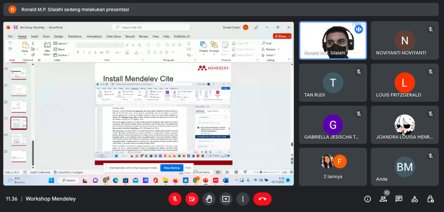The height and width of the screenshot is (212, 444).
Task: Click the PowerPoint search box
Action: (x=150, y=27)
